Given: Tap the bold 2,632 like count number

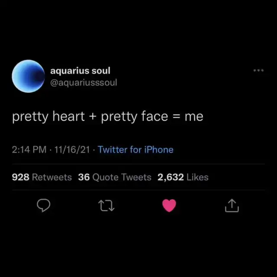Looking at the screenshot, I should click(x=171, y=177).
